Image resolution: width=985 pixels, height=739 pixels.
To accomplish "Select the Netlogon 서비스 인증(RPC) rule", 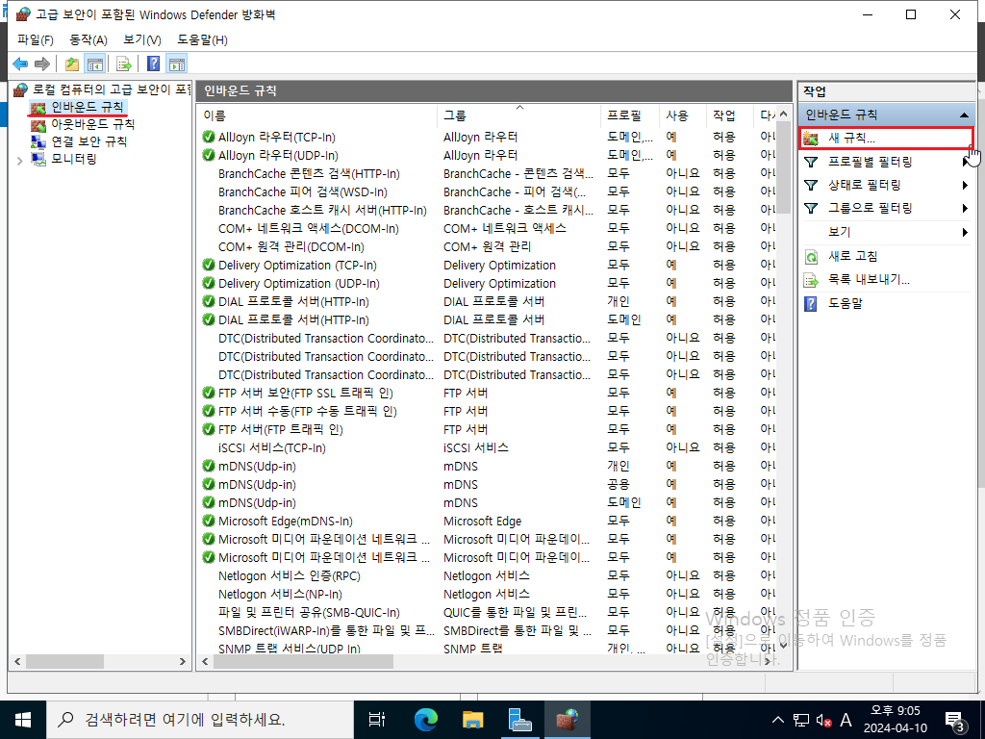I will point(290,576).
